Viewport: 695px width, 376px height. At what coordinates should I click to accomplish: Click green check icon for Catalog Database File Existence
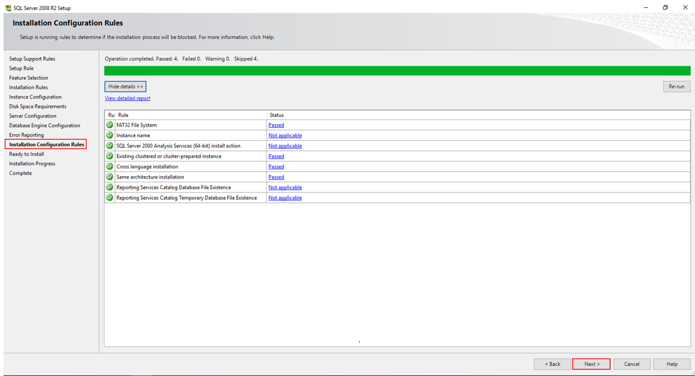point(110,187)
